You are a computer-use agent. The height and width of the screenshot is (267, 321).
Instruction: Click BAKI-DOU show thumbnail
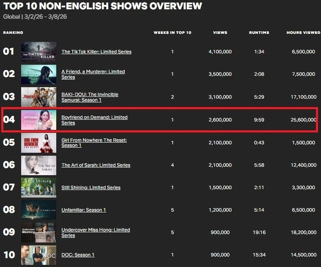38,97
